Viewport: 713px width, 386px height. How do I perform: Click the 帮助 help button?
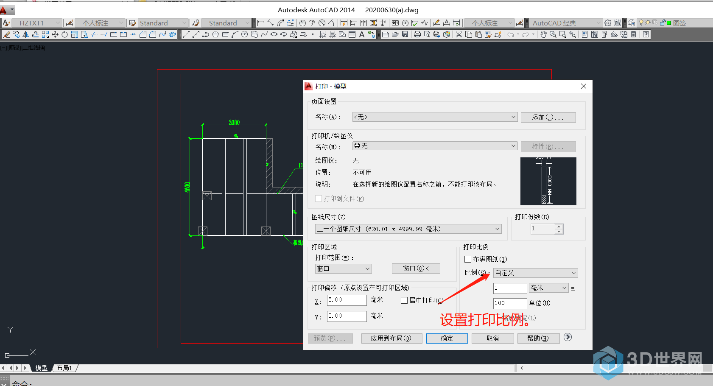click(538, 338)
